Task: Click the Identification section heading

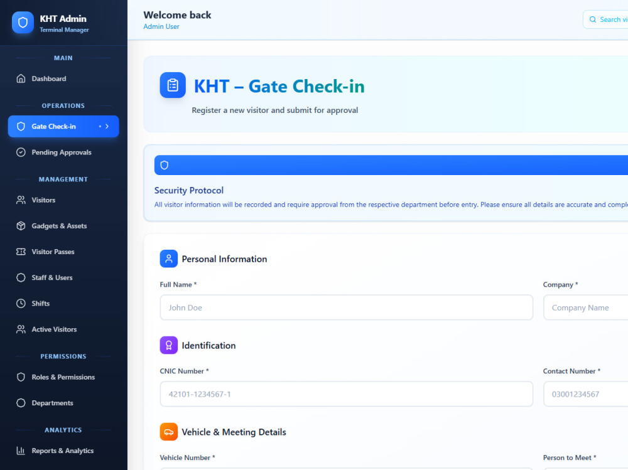Action: click(208, 346)
